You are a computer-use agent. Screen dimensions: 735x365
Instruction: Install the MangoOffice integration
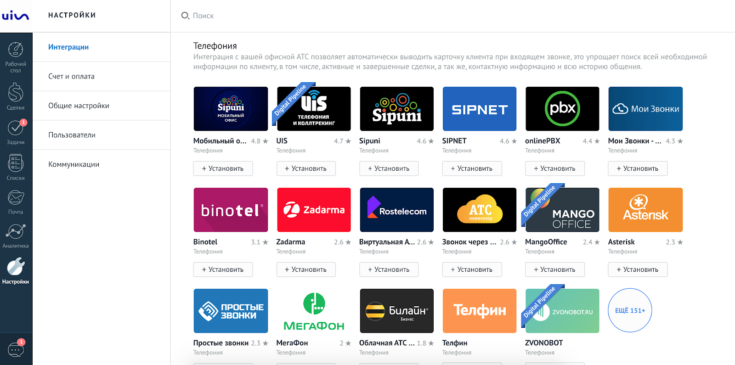click(x=554, y=270)
